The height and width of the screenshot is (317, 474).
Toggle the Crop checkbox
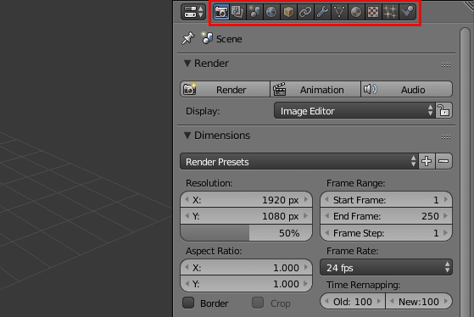[258, 303]
